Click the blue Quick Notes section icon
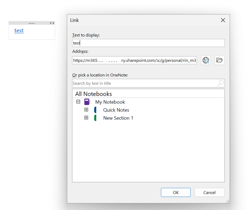Image resolution: width=249 pixels, height=210 pixels. click(x=95, y=110)
